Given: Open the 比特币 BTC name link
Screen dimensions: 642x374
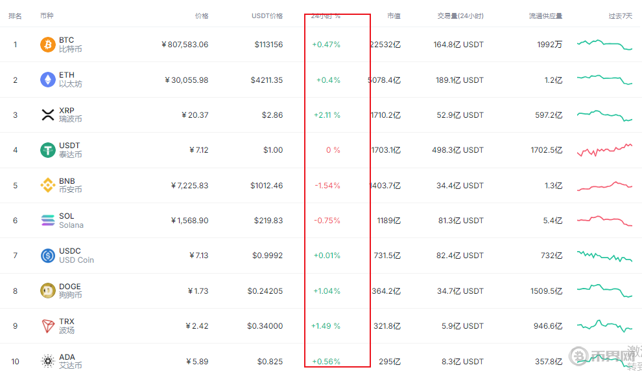Looking at the screenshot, I should pyautogui.click(x=70, y=49).
